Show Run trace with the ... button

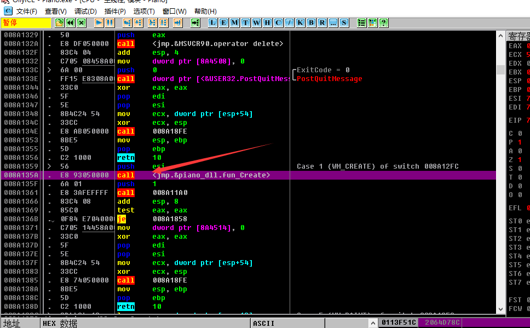[333, 22]
